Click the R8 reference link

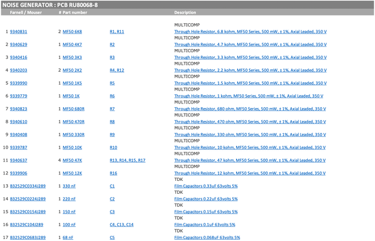[112, 122]
